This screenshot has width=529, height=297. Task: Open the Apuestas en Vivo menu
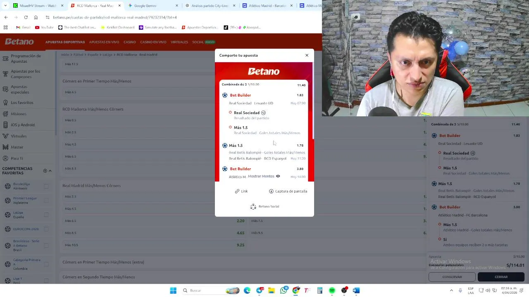[x=104, y=42]
